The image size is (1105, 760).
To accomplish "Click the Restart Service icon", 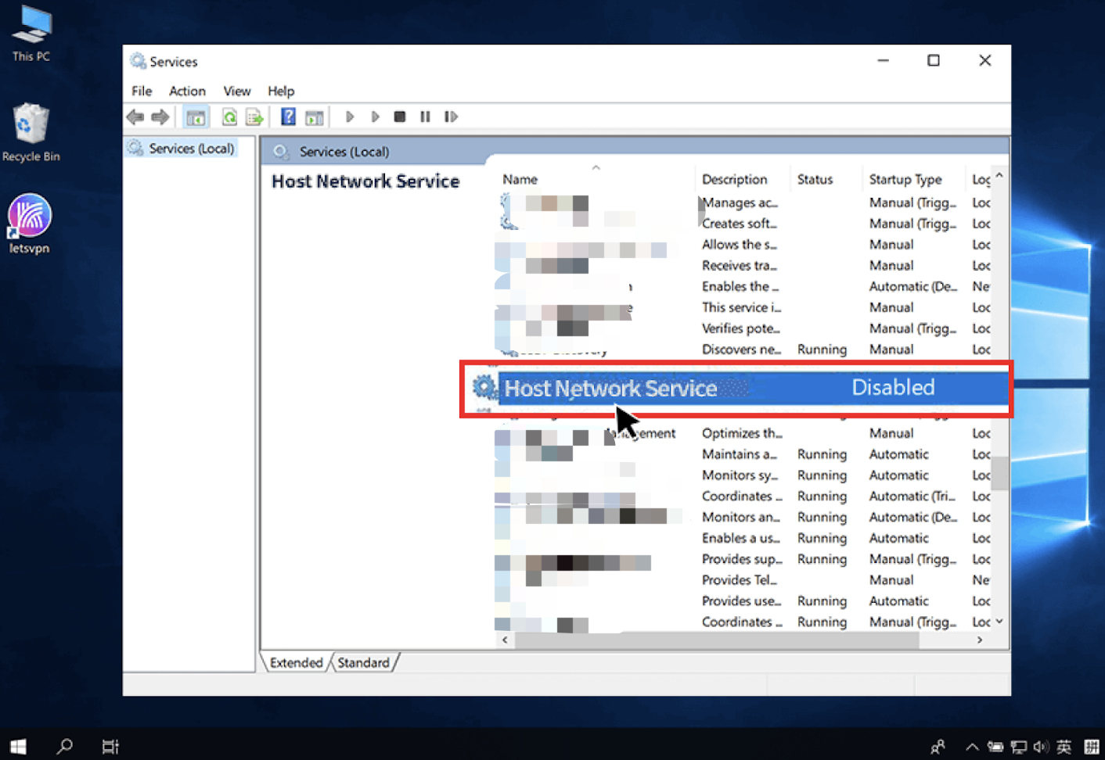I will coord(451,117).
